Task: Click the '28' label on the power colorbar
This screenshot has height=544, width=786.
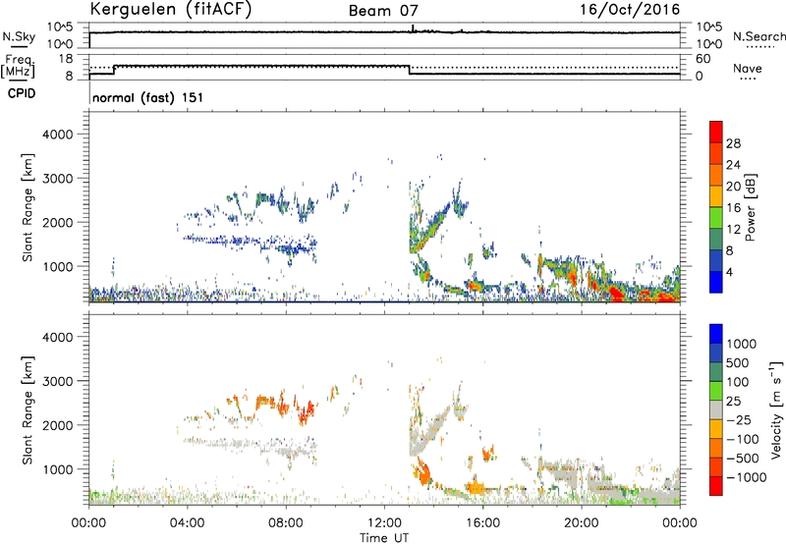Action: [x=733, y=143]
